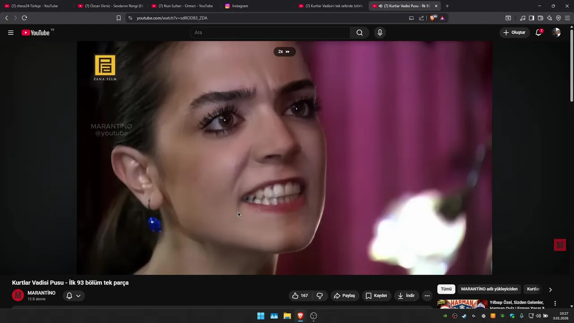
Task: Share this page from address bar
Action: point(421,18)
